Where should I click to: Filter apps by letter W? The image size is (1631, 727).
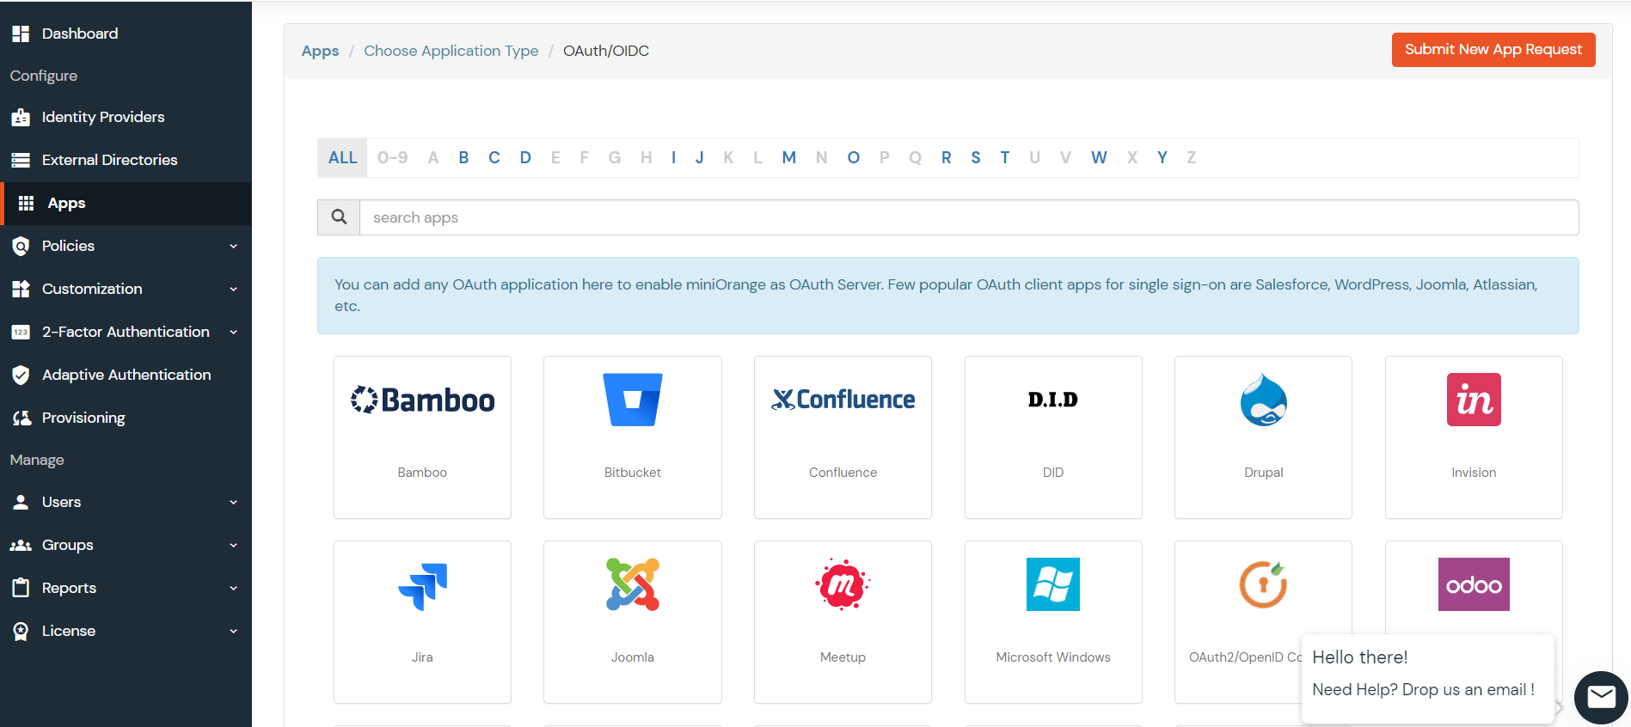tap(1099, 157)
